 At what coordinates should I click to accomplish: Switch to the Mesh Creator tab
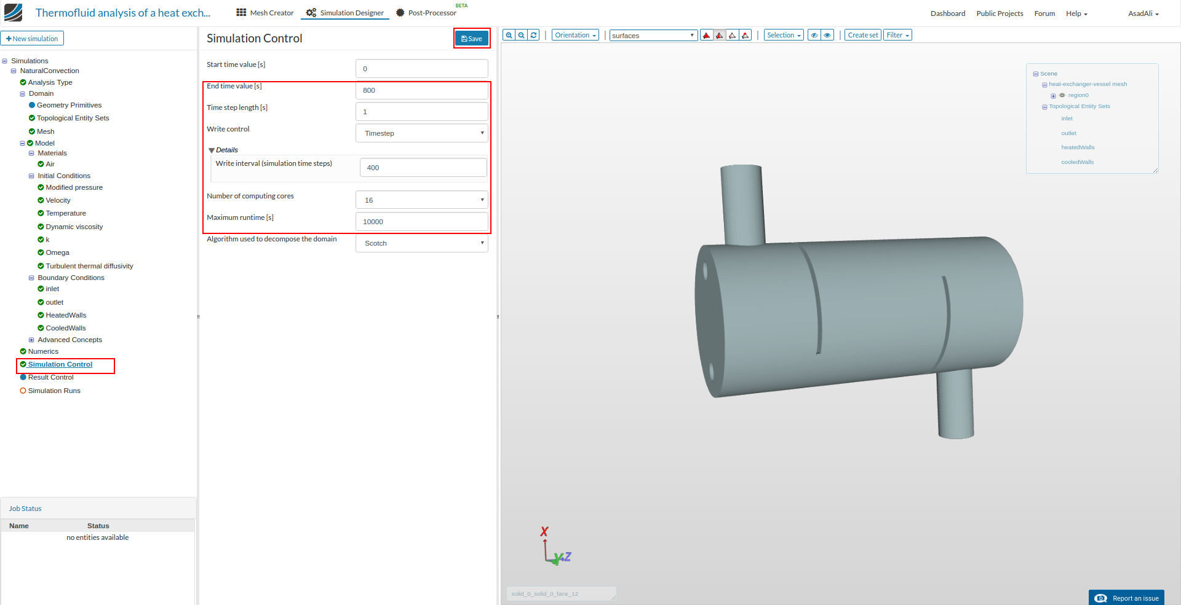[265, 13]
